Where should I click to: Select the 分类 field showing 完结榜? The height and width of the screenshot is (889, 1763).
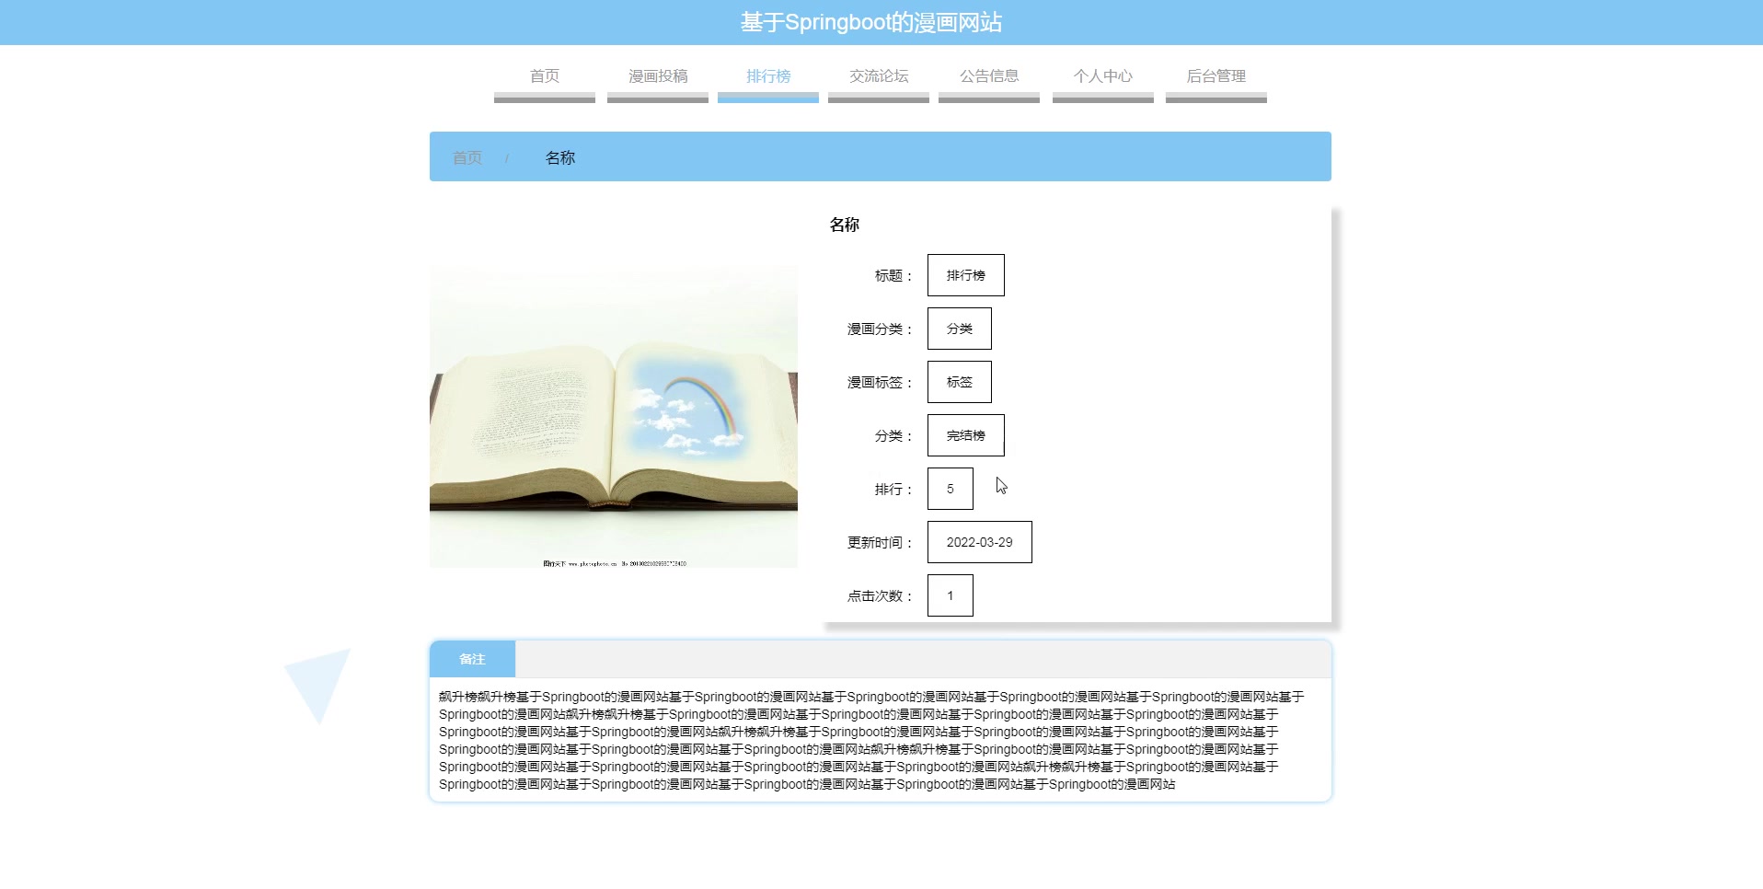pyautogui.click(x=966, y=435)
